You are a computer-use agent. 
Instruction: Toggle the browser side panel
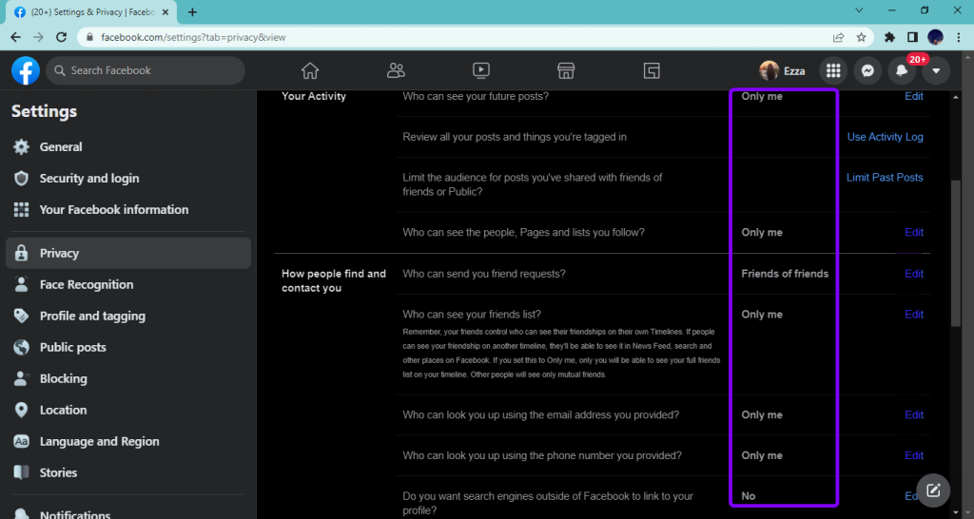pyautogui.click(x=912, y=37)
